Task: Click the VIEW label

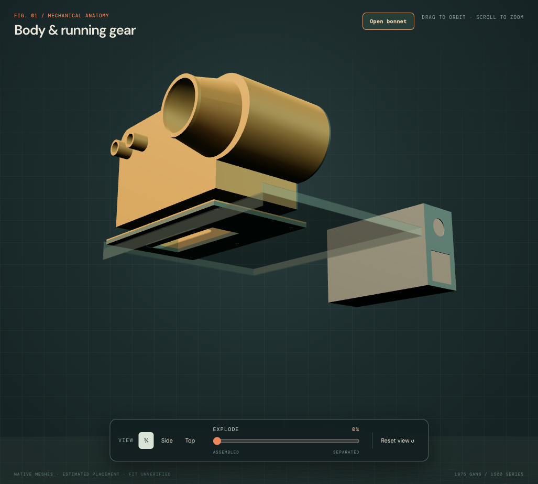Action: click(126, 440)
